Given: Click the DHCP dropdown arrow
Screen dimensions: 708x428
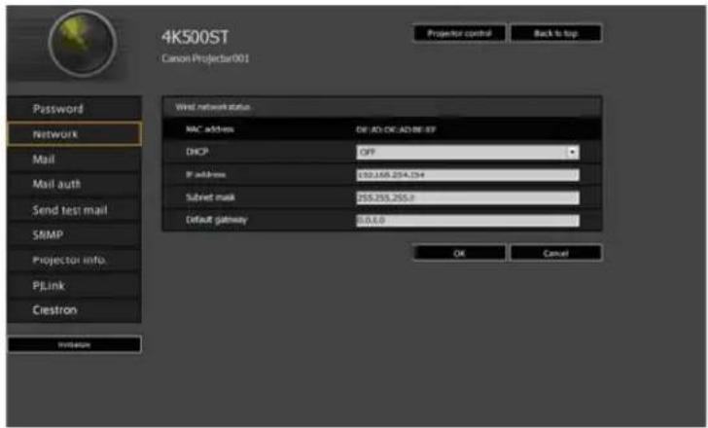Looking at the screenshot, I should click(x=572, y=152).
